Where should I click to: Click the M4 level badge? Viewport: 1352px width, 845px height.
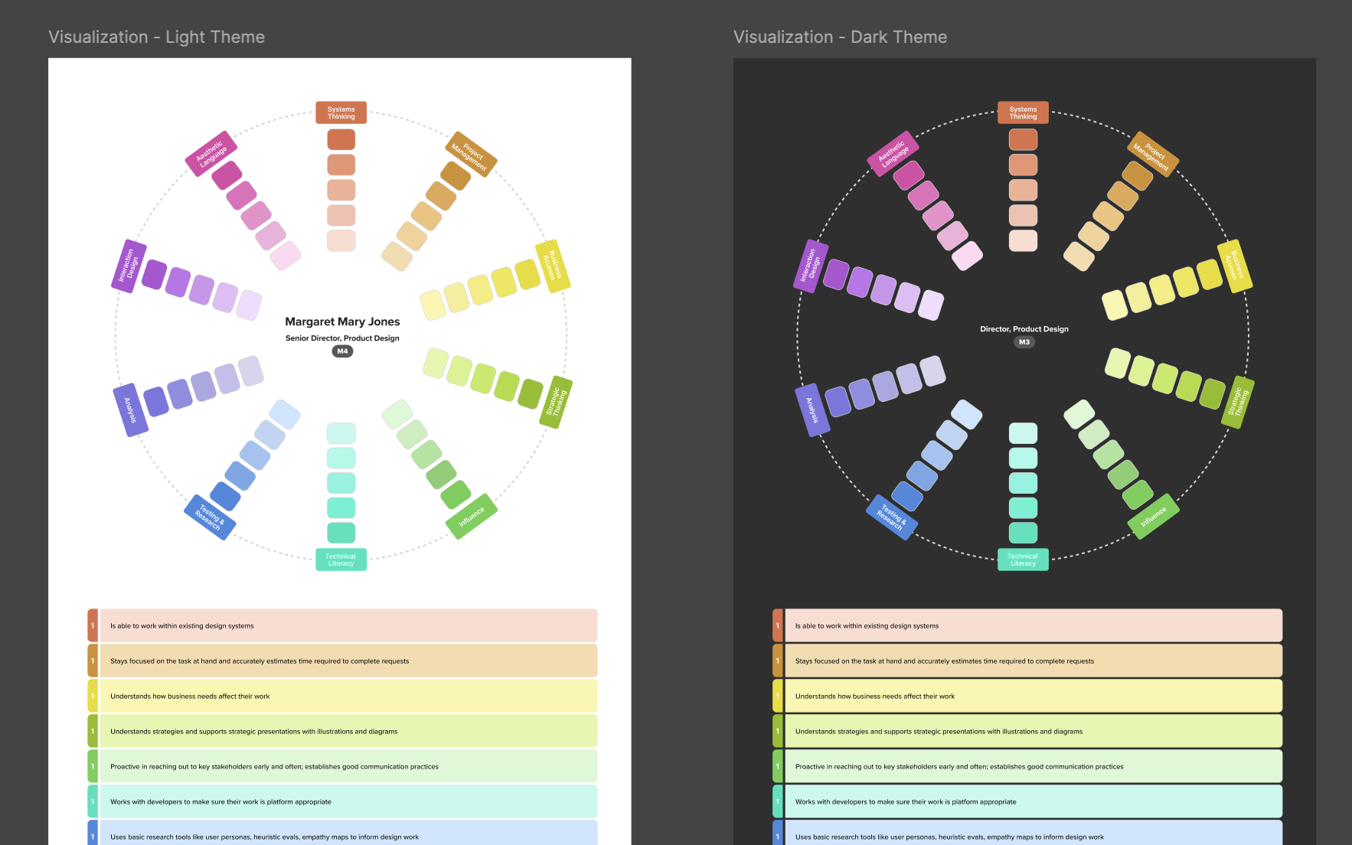point(341,351)
